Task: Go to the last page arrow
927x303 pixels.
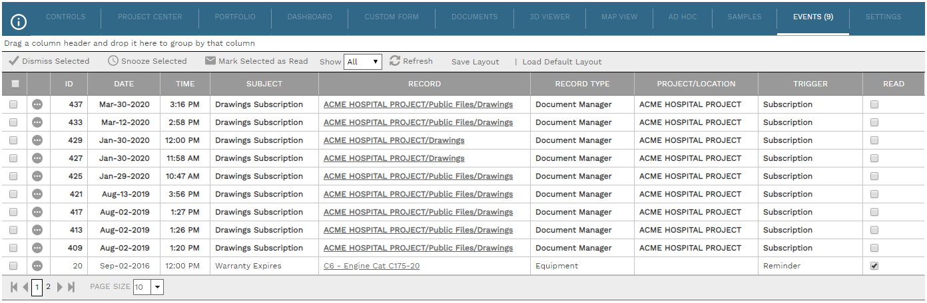Action: pos(71,287)
